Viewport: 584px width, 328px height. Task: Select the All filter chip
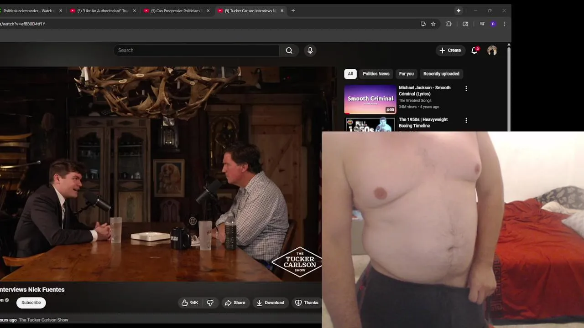coord(350,74)
